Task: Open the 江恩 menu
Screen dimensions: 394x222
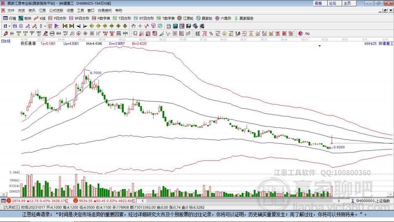Action: (42, 10)
